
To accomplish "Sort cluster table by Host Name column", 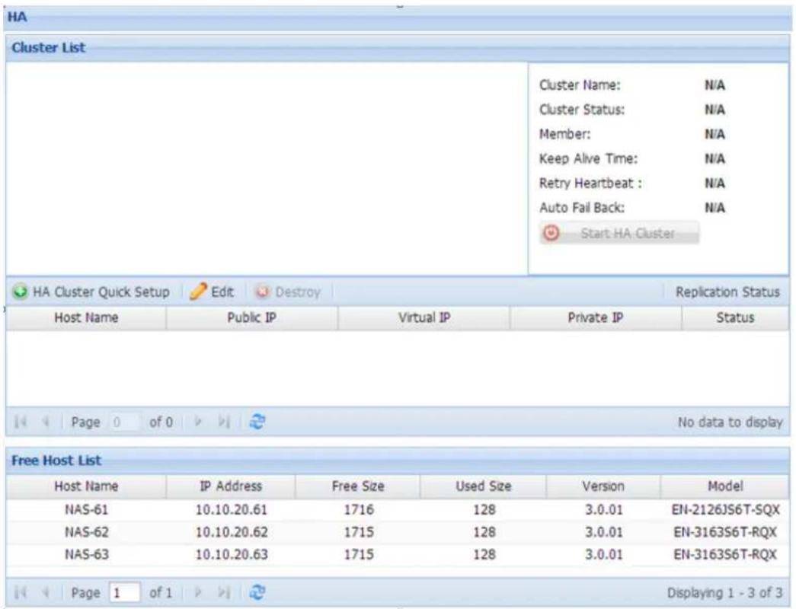I will [86, 317].
